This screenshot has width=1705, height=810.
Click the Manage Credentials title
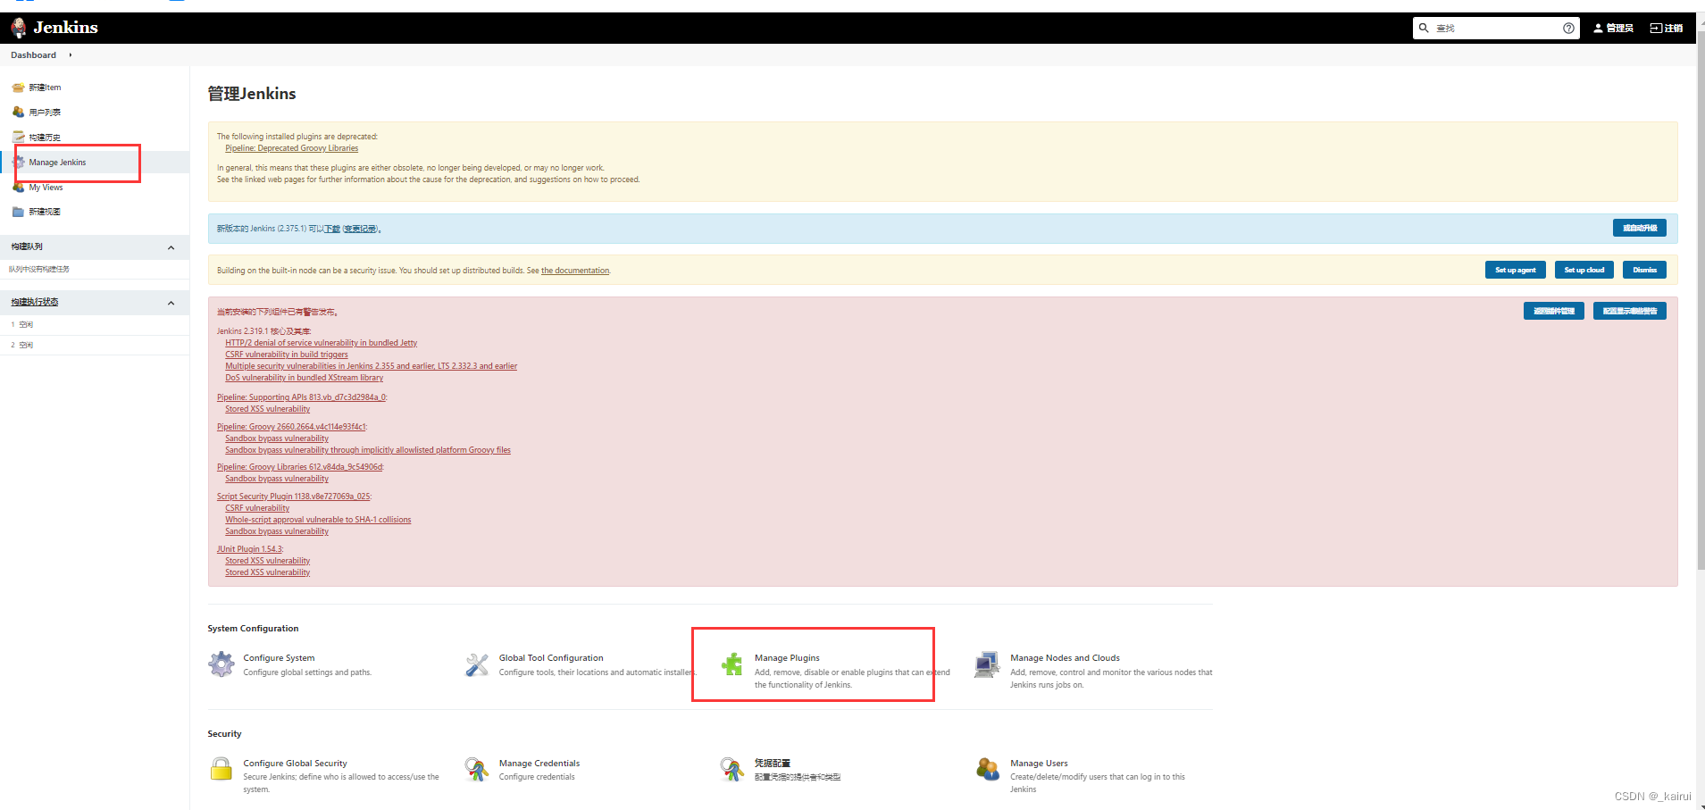(x=539, y=764)
